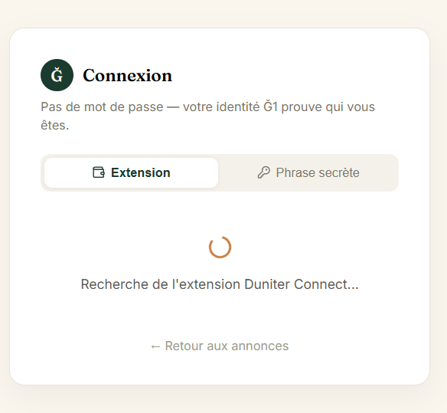This screenshot has height=413, width=447.
Task: Click the word "annonces" in the bottom link
Action: 260,346
